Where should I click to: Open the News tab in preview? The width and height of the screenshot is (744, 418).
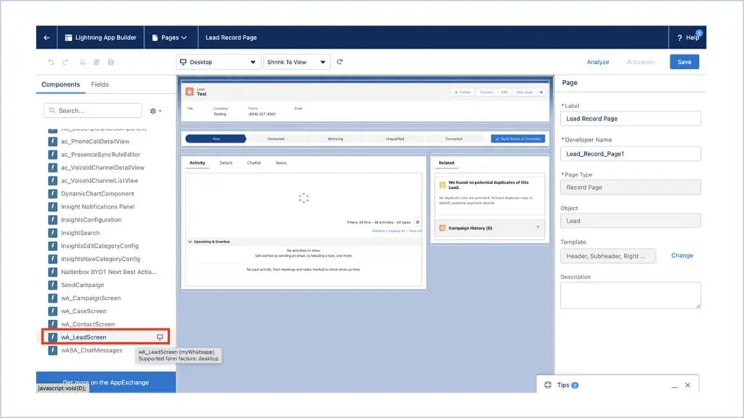coord(281,163)
